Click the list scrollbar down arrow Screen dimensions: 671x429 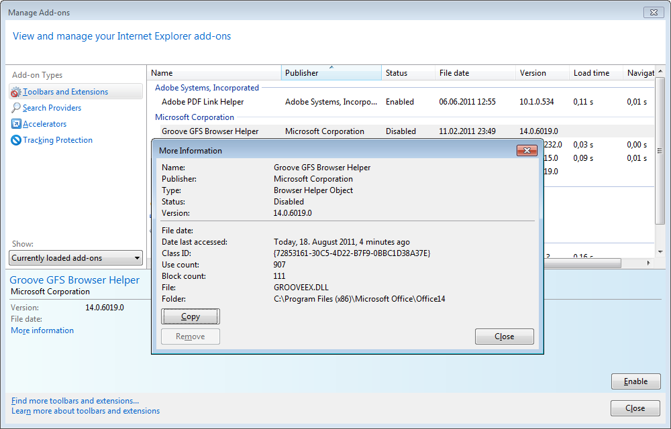tap(660, 252)
